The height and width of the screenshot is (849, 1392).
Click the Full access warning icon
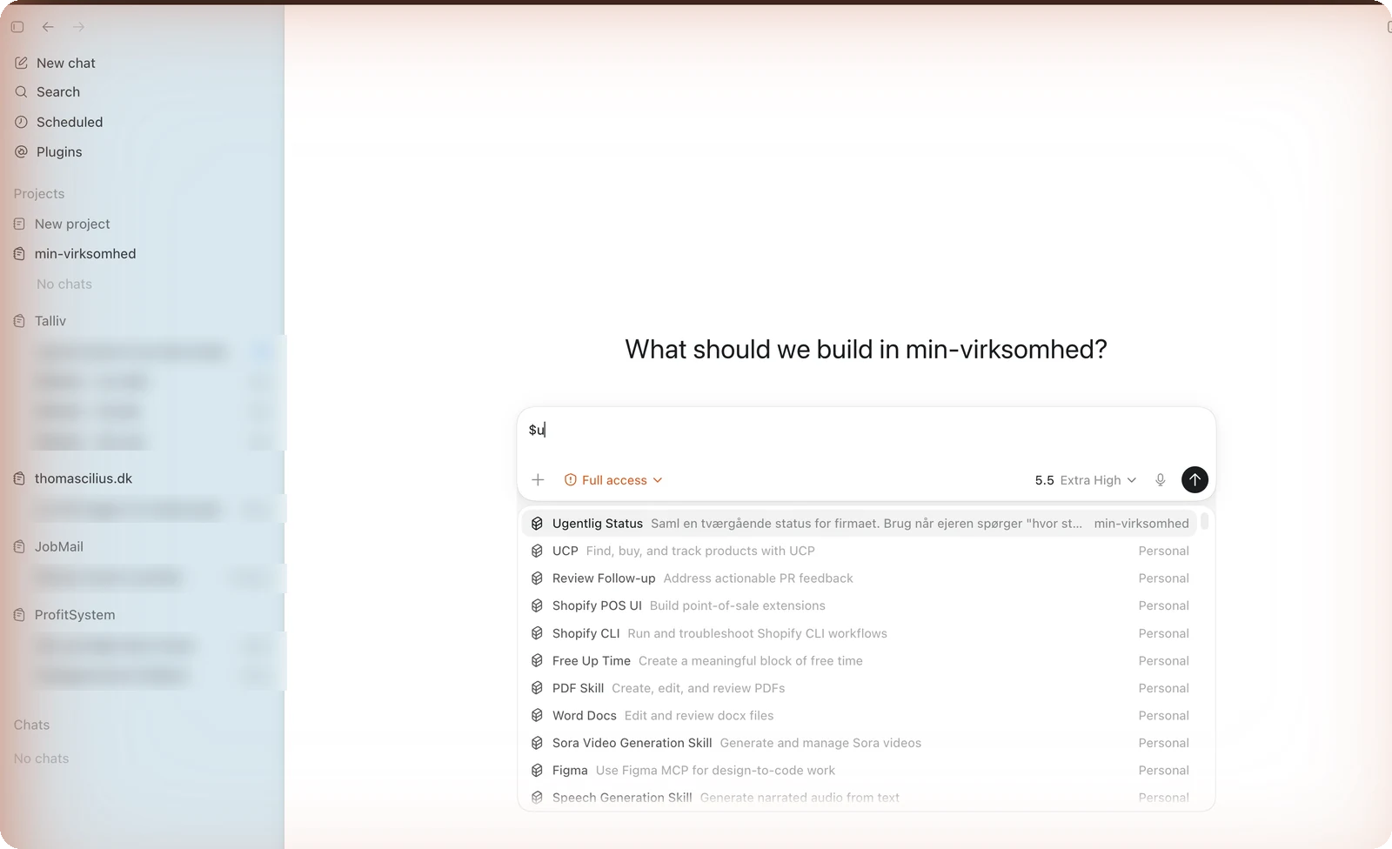571,480
